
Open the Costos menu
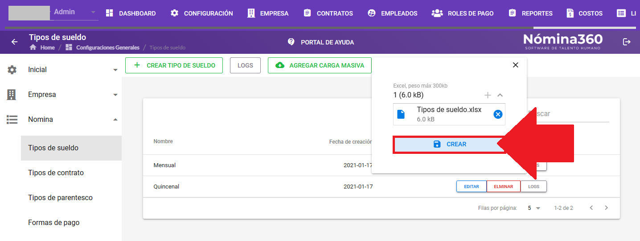click(x=584, y=13)
